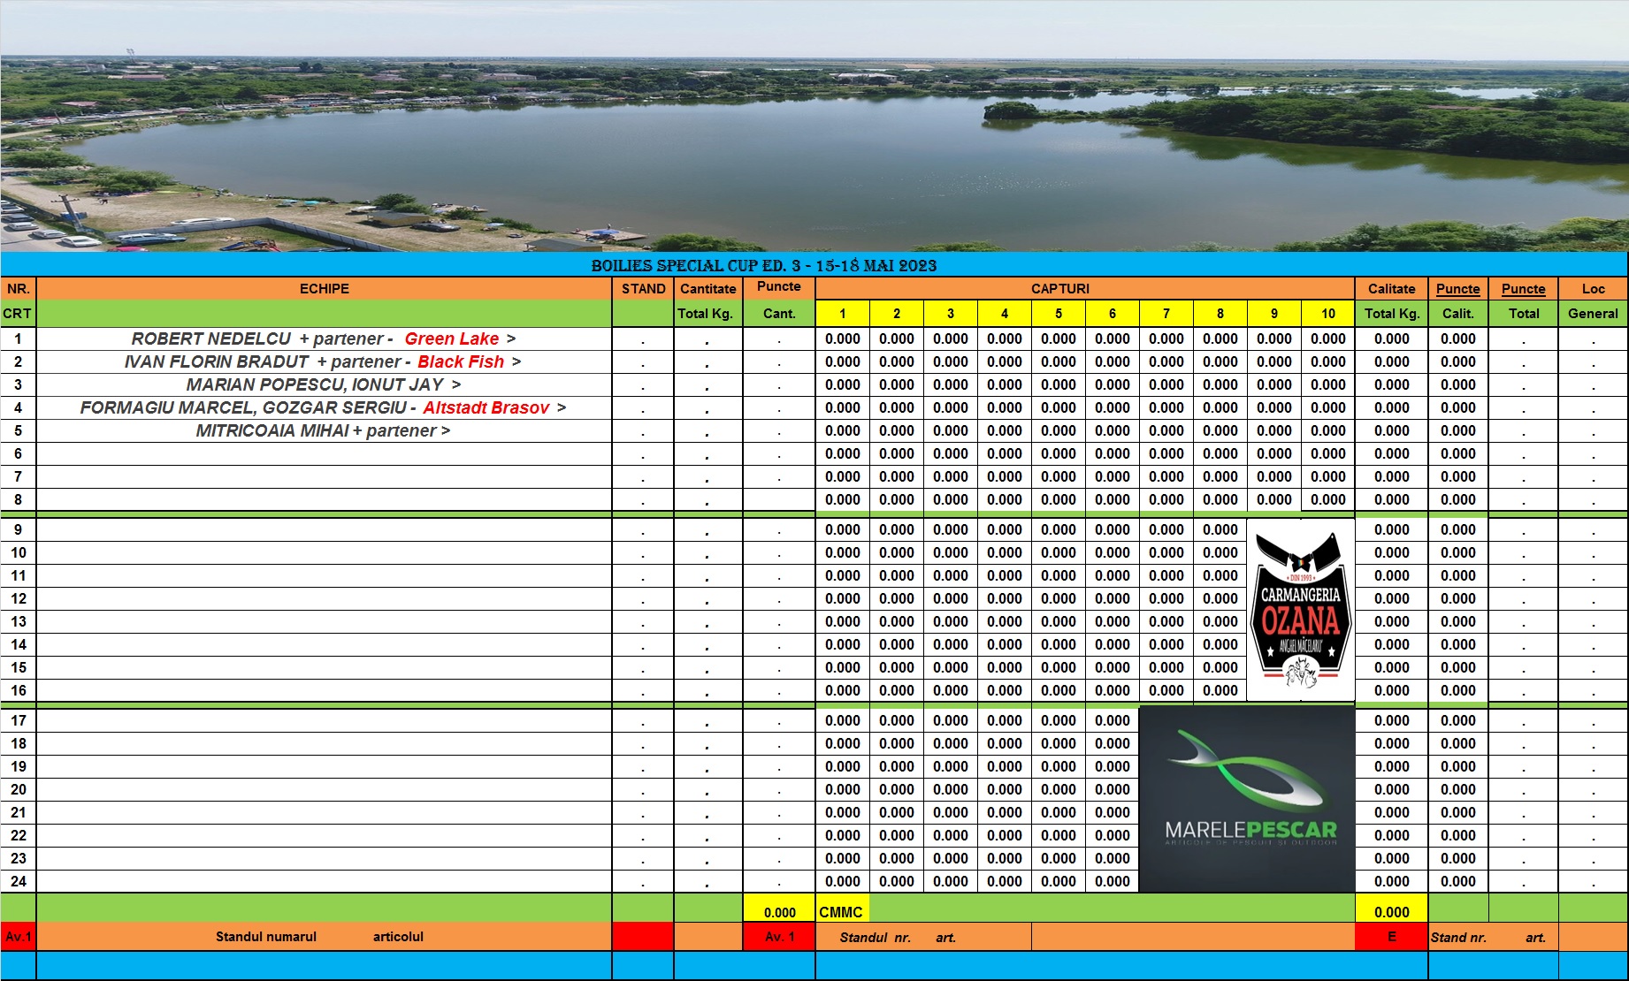Screen dimensions: 1629x981
Task: Click 'Total Kg.' under Cantitate
Action: coord(708,314)
